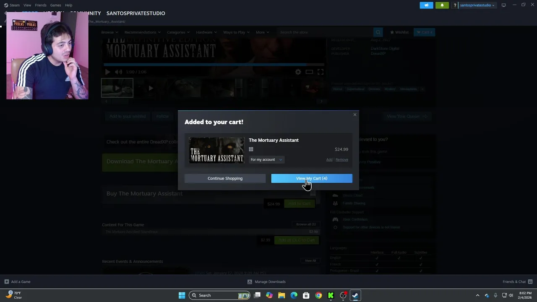Mute the trailer volume icon
The width and height of the screenshot is (537, 302).
119,72
